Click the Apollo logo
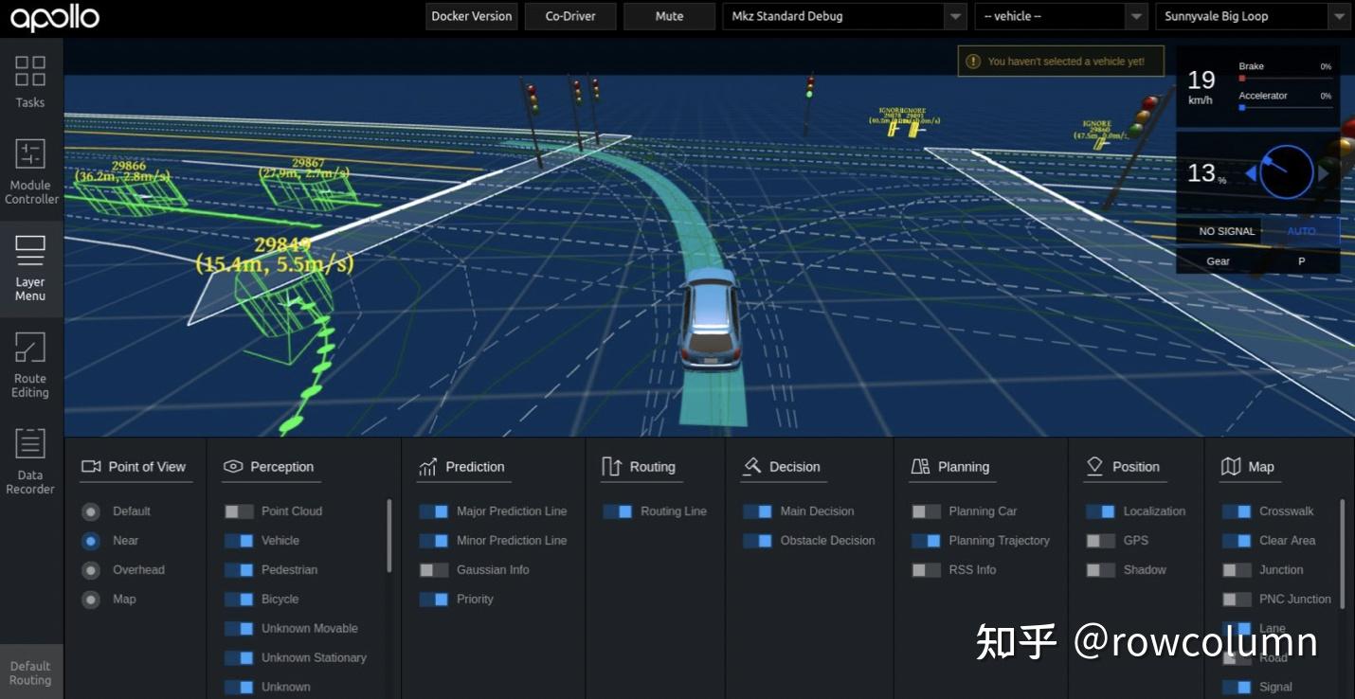Image resolution: width=1355 pixels, height=699 pixels. (x=55, y=17)
